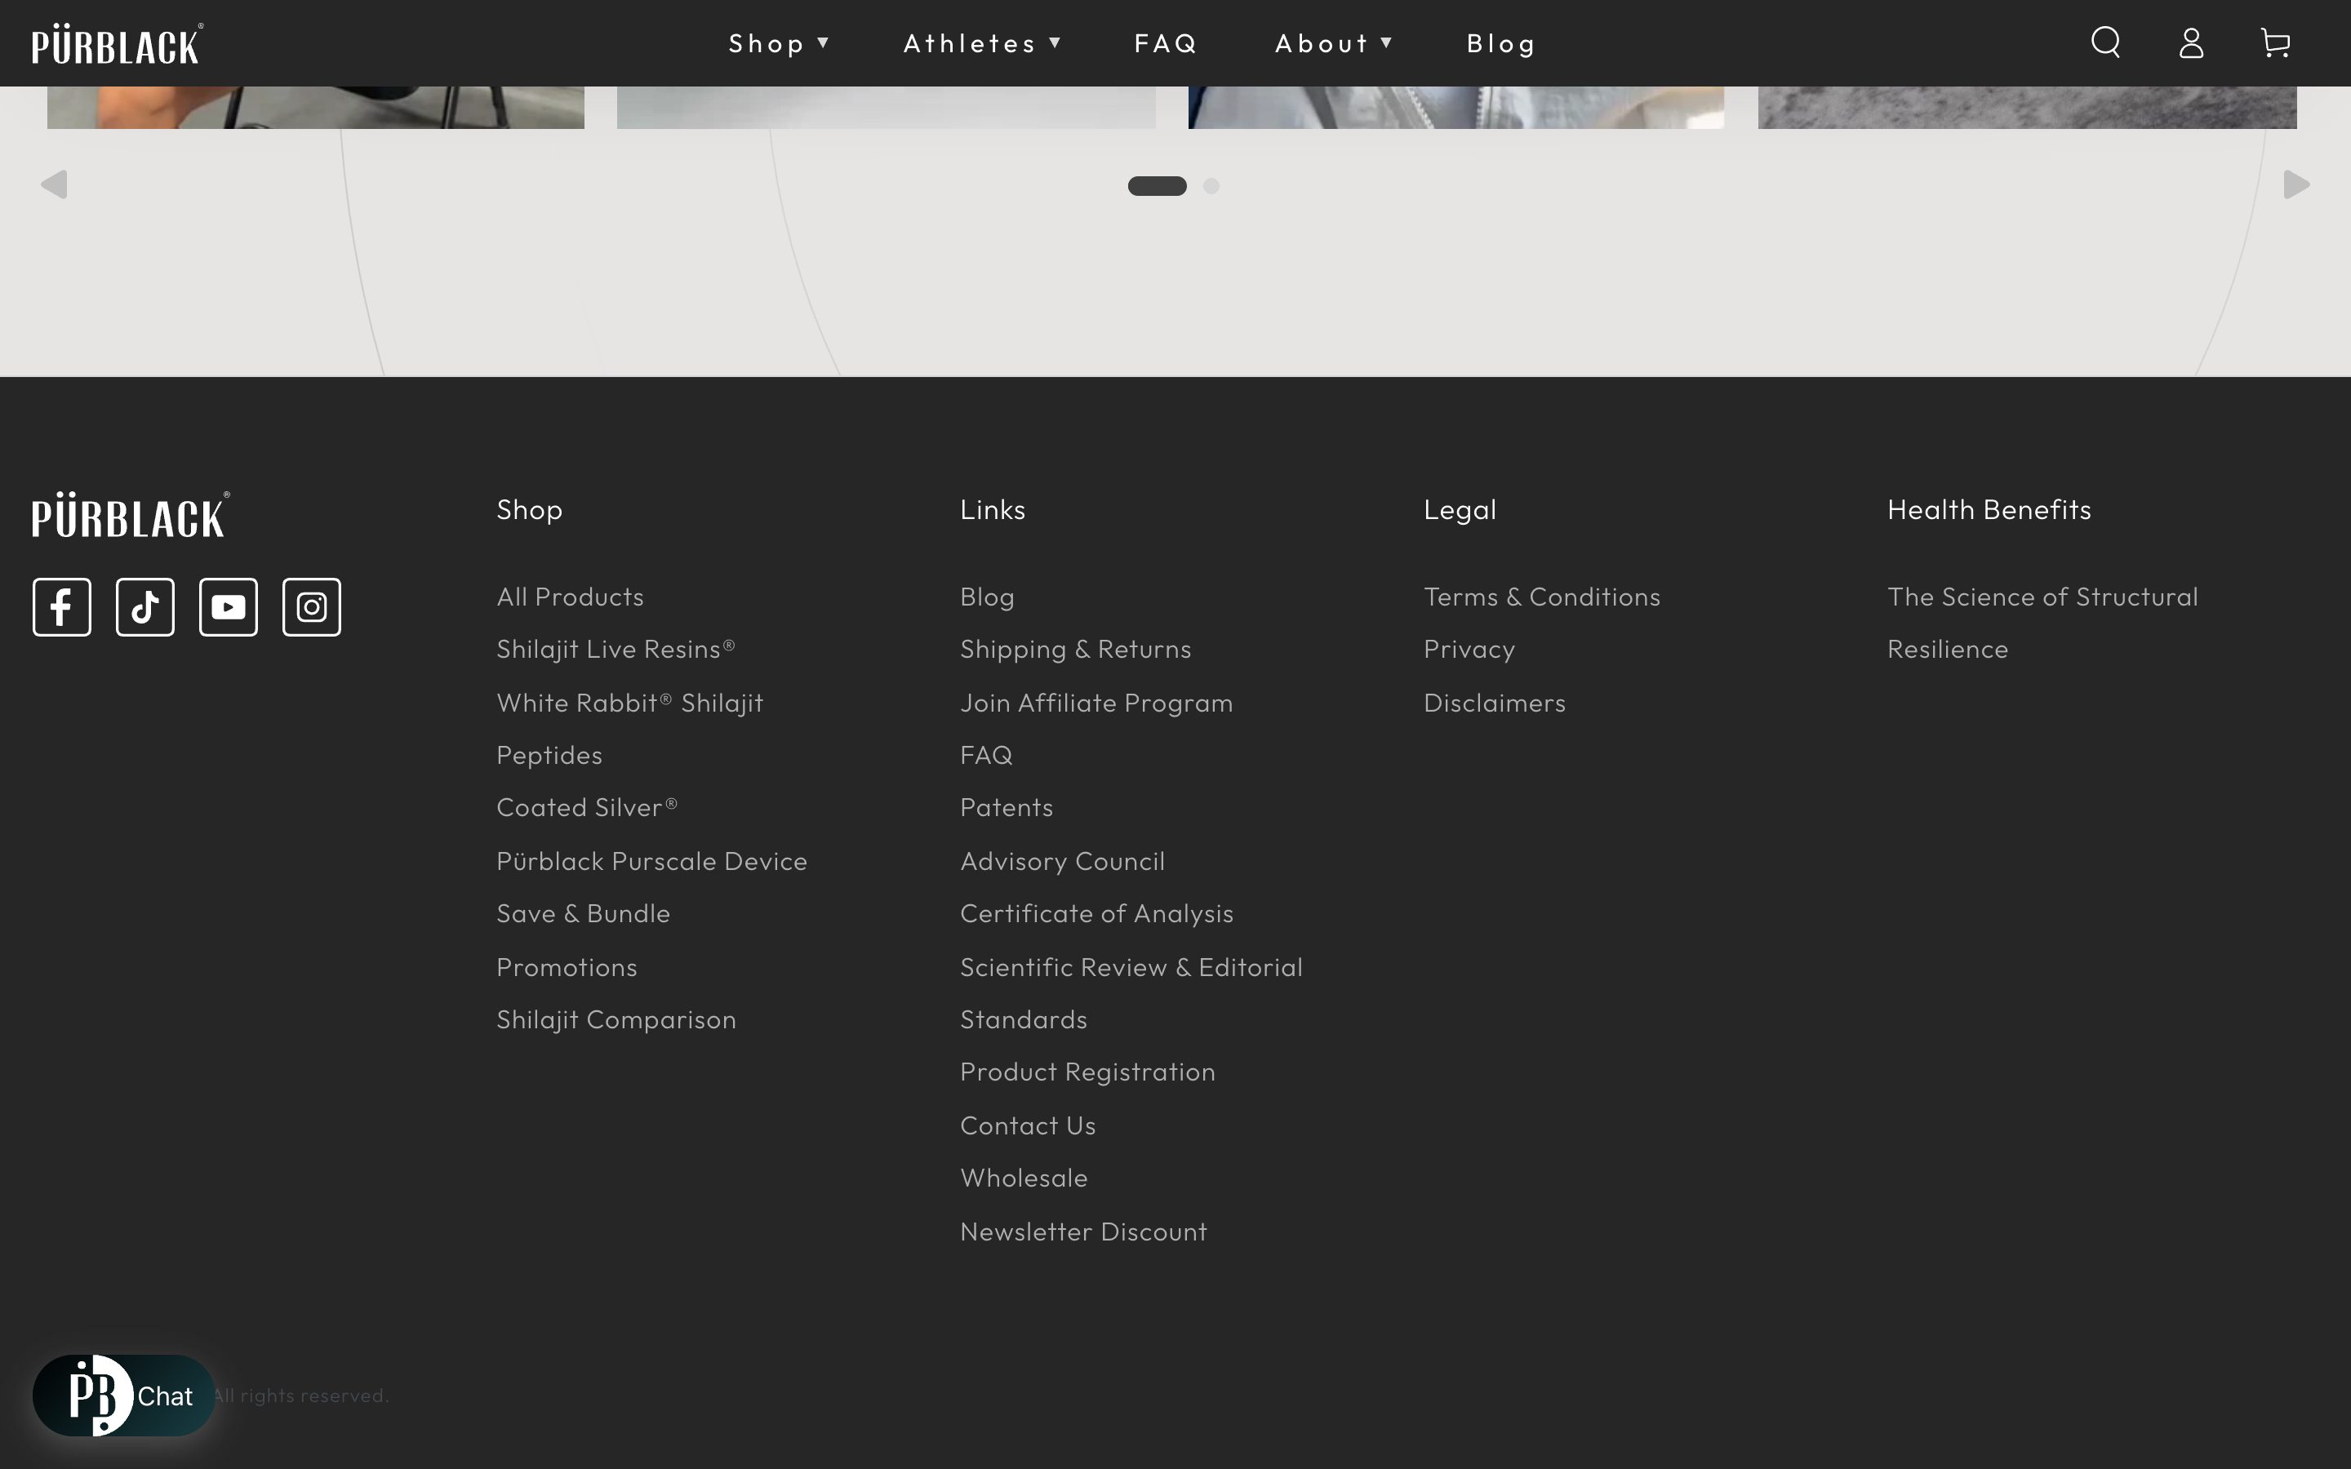Expand the About dropdown menu

pos(1334,42)
